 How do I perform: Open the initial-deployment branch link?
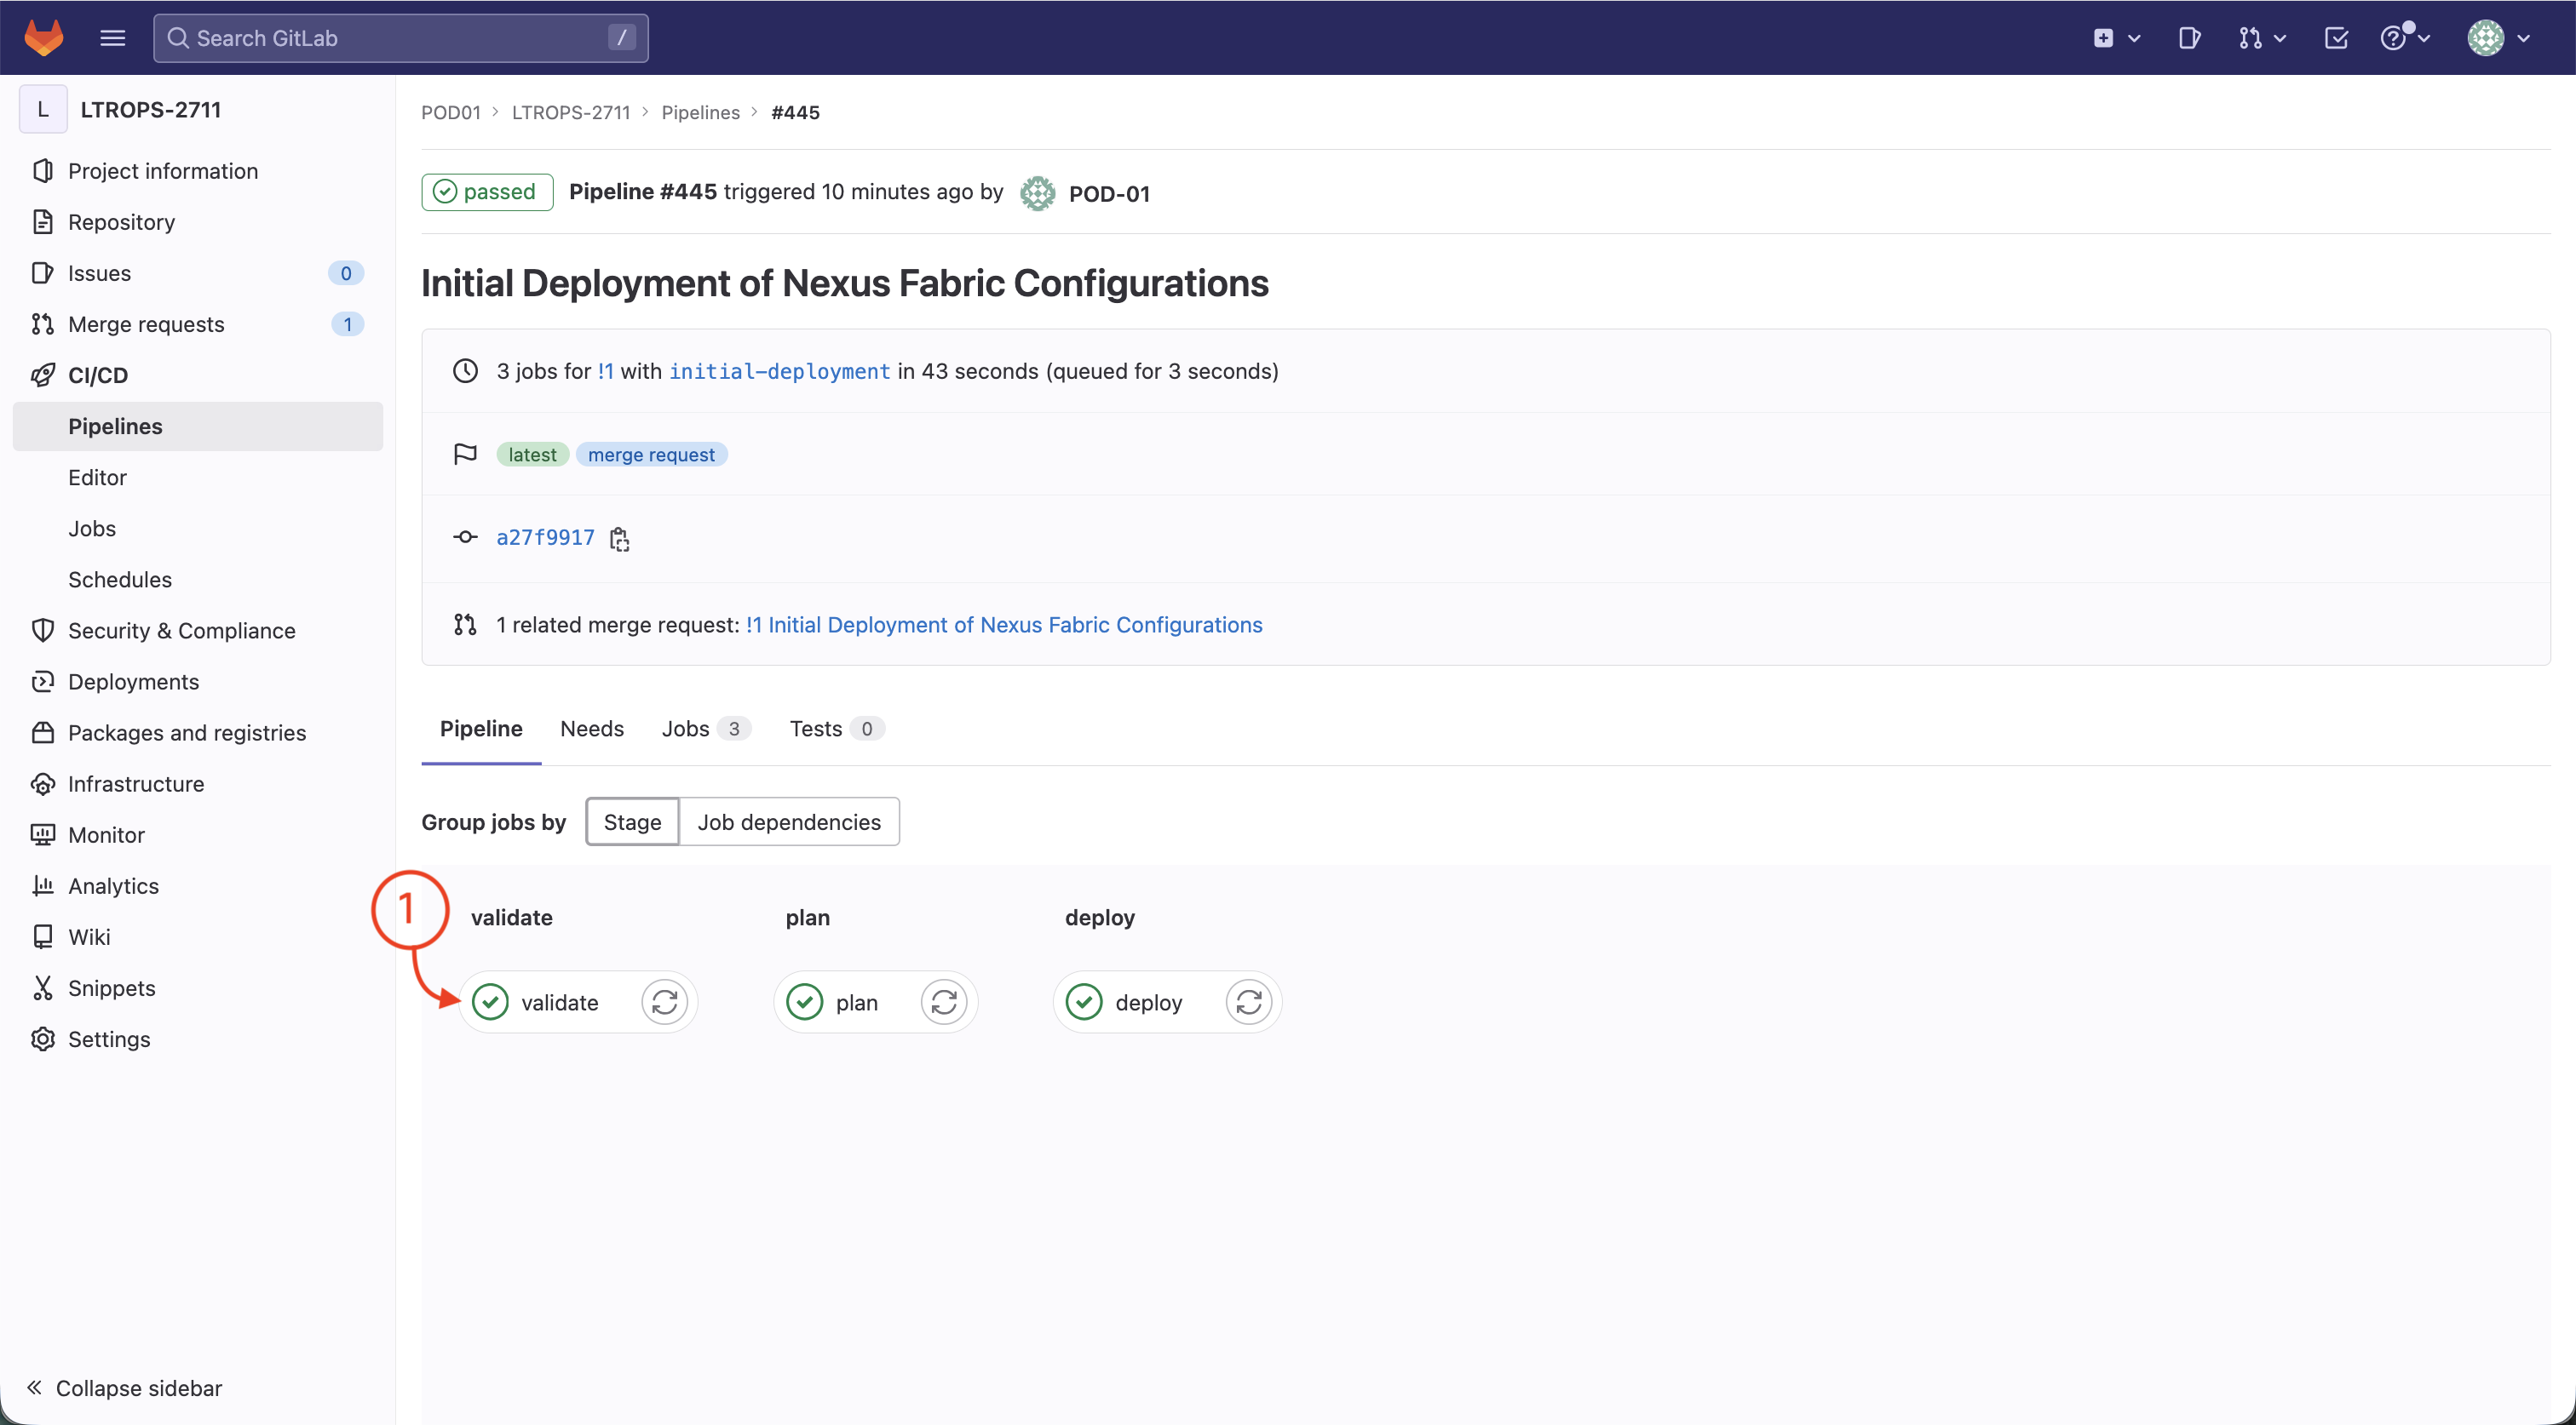779,371
